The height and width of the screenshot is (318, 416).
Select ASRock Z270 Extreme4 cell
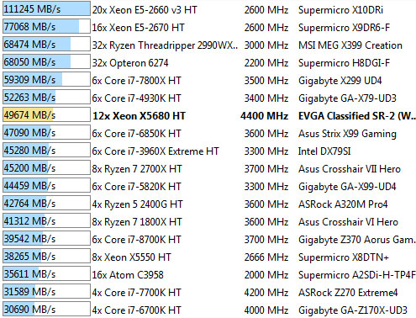pos(348,293)
